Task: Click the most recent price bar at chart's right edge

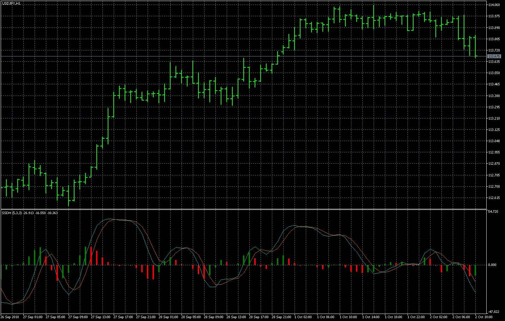Action: pyautogui.click(x=475, y=46)
